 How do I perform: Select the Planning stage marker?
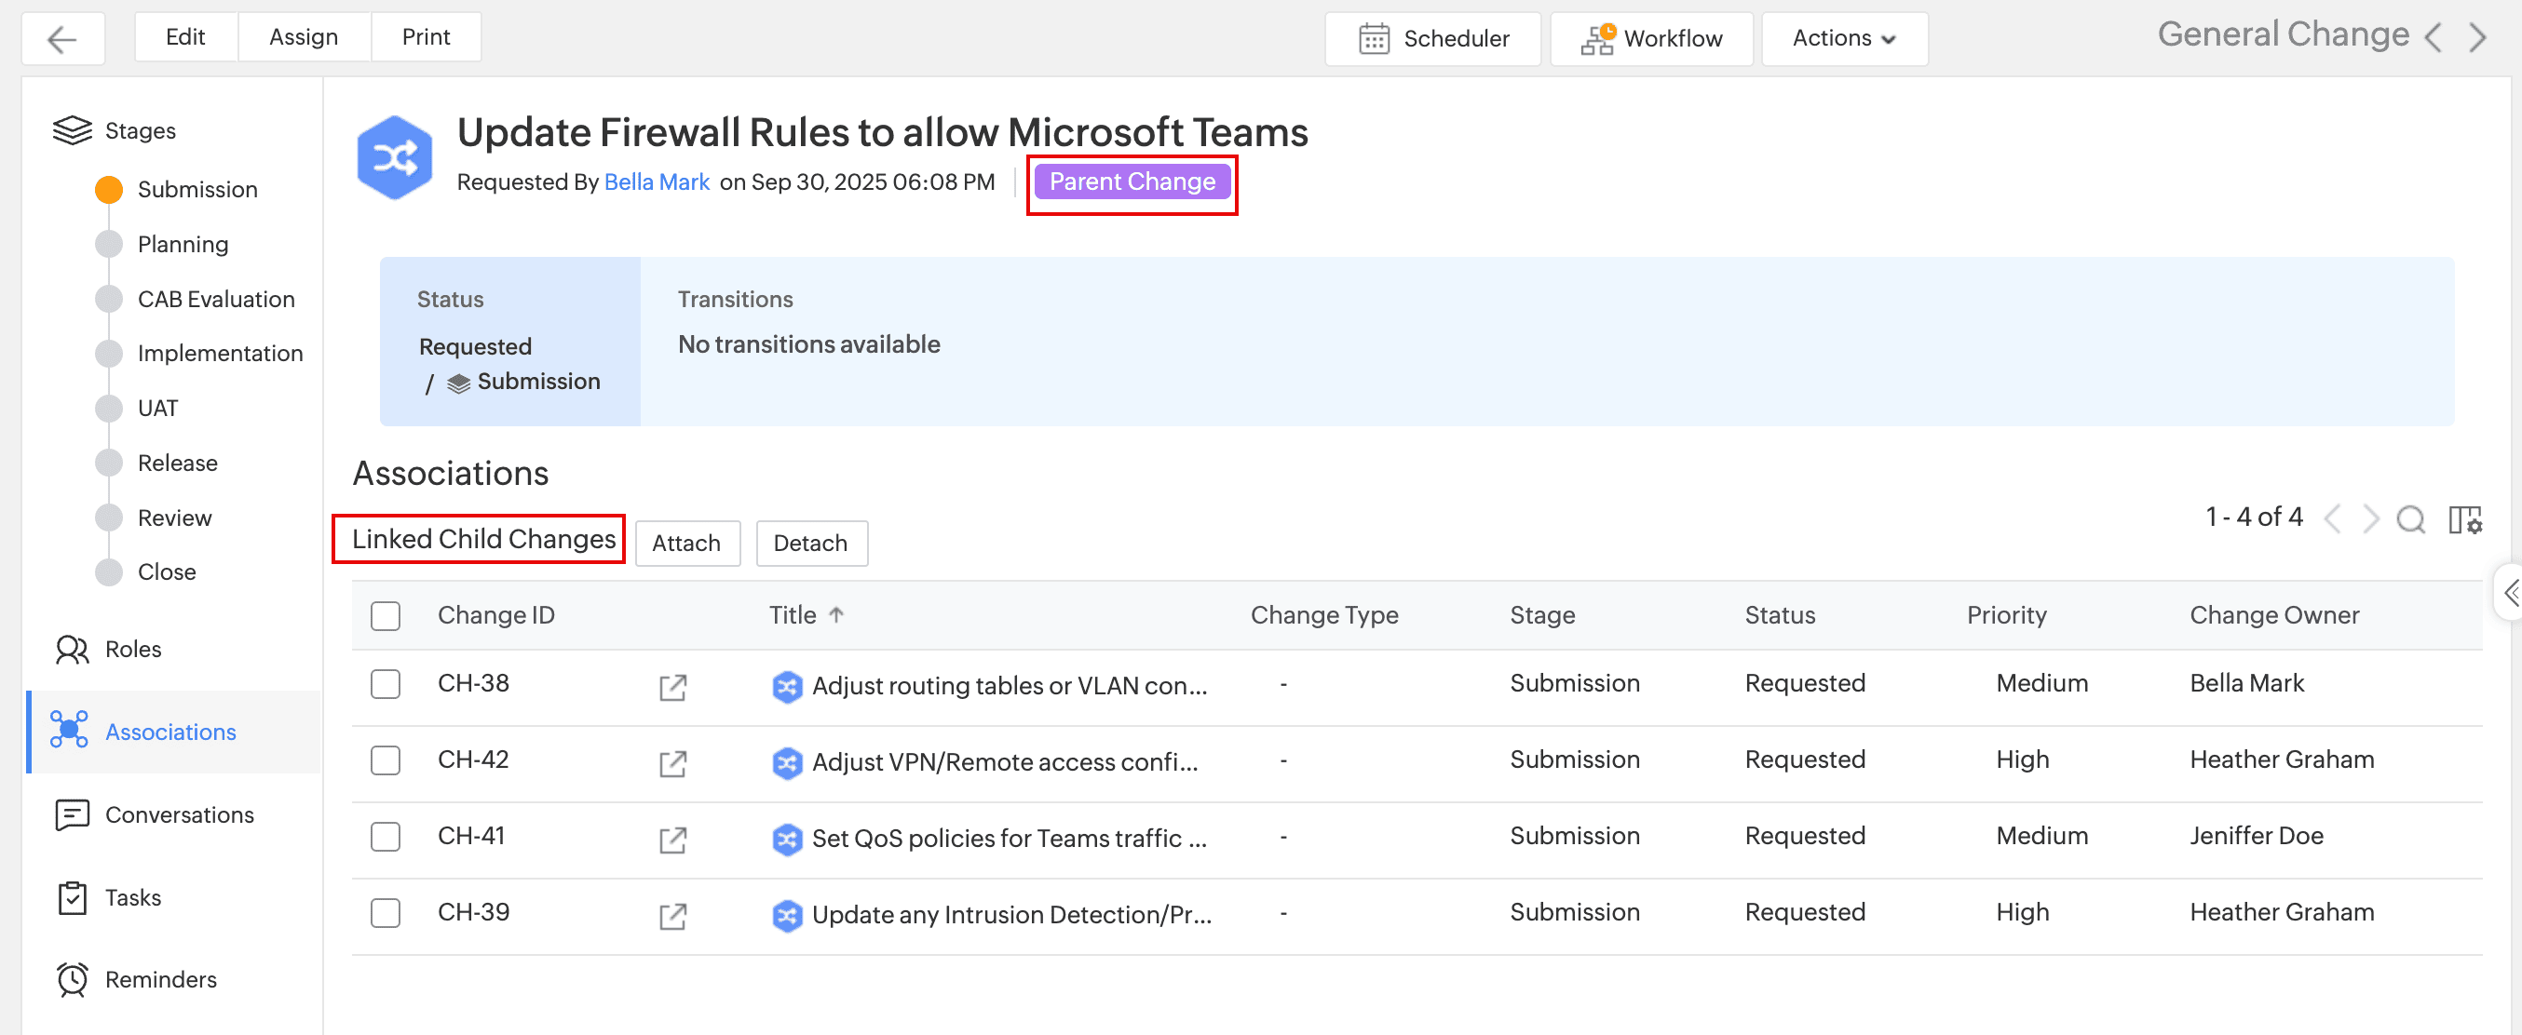(110, 245)
